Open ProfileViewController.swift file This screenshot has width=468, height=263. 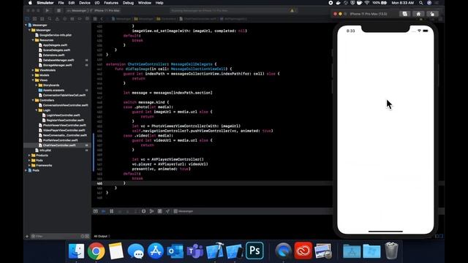pyautogui.click(x=60, y=140)
